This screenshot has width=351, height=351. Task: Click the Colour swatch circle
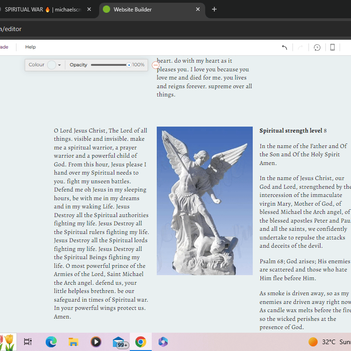(52, 65)
